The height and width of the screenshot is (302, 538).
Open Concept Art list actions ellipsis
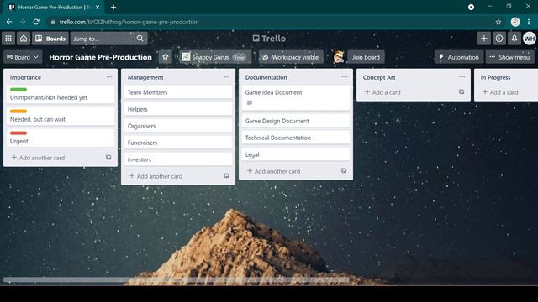pyautogui.click(x=462, y=77)
